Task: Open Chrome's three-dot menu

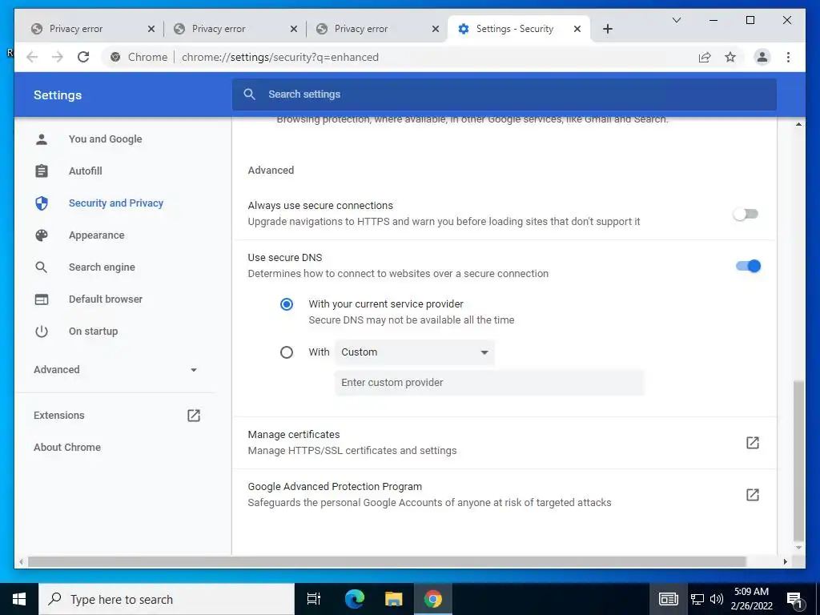Action: [x=788, y=57]
